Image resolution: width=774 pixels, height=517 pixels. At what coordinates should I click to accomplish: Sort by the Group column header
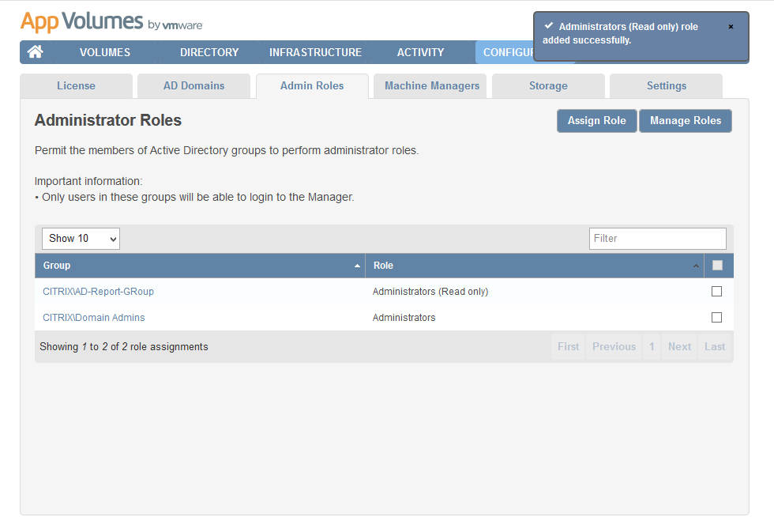point(200,266)
